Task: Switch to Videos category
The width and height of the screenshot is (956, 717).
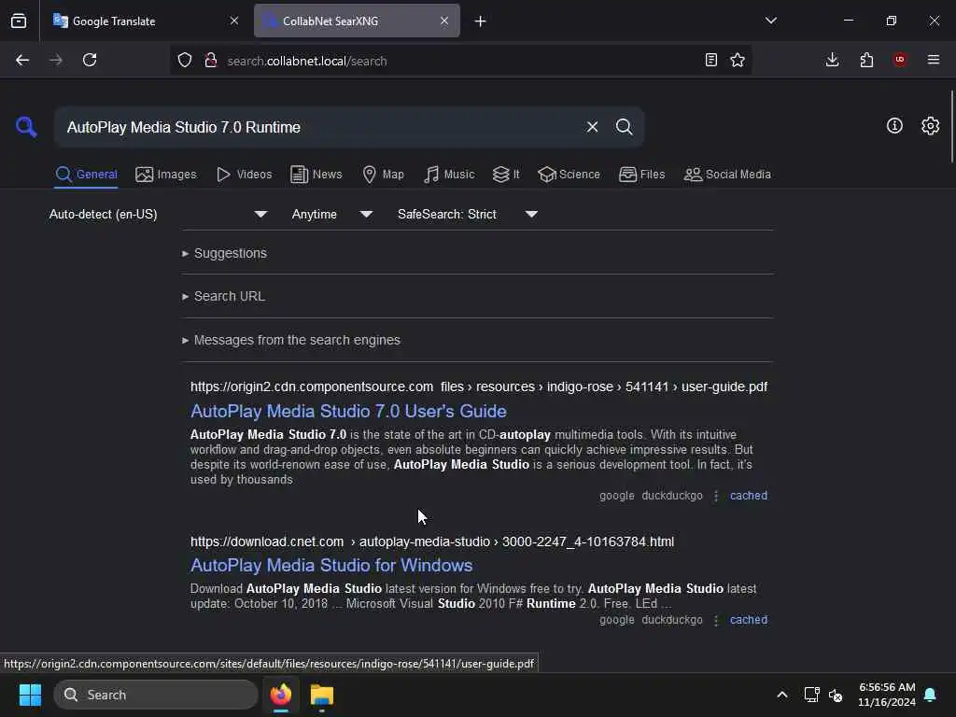Action: point(245,175)
